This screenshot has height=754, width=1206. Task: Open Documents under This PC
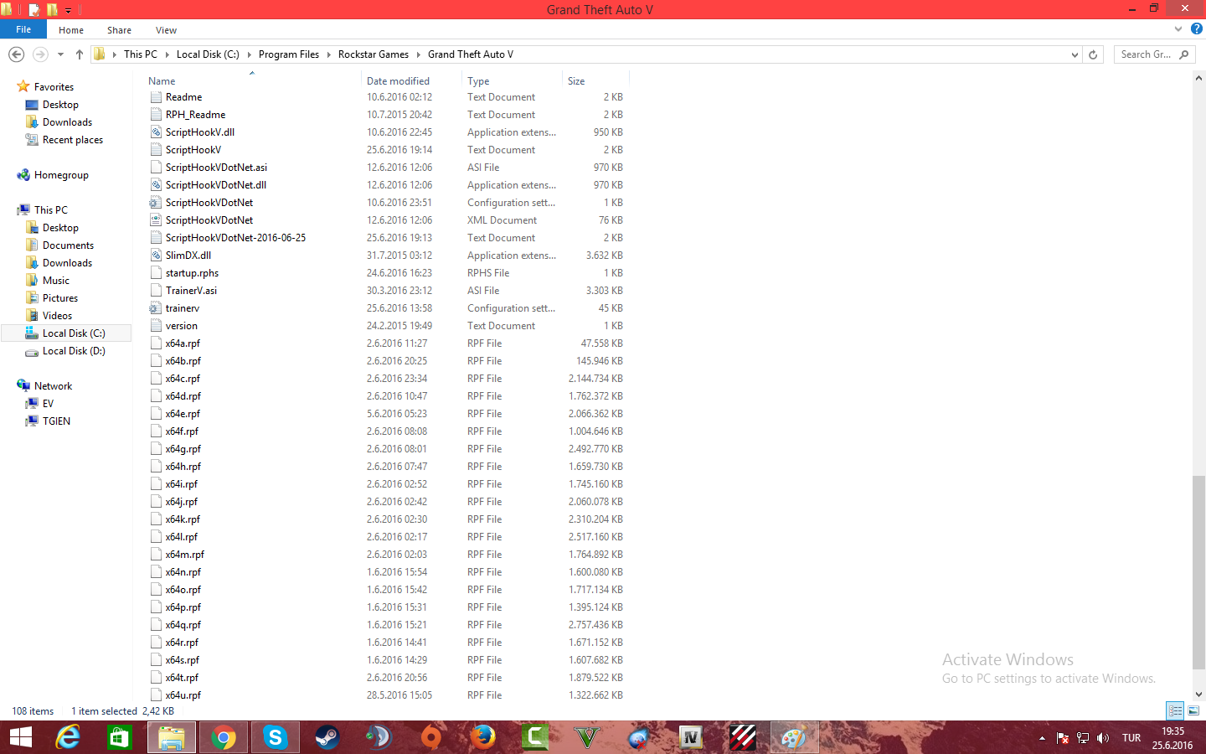[x=68, y=245]
